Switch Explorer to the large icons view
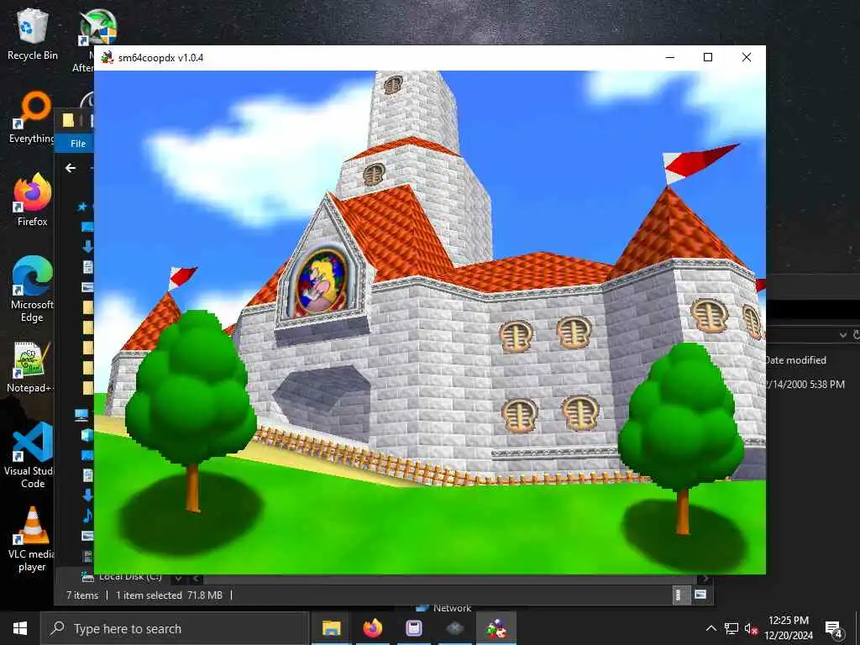 700,595
